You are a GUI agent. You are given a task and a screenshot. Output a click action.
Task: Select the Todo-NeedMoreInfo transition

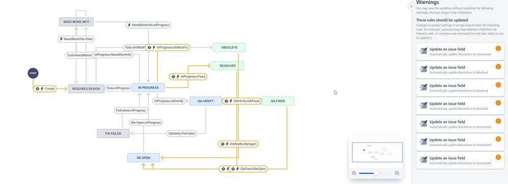tap(79, 55)
